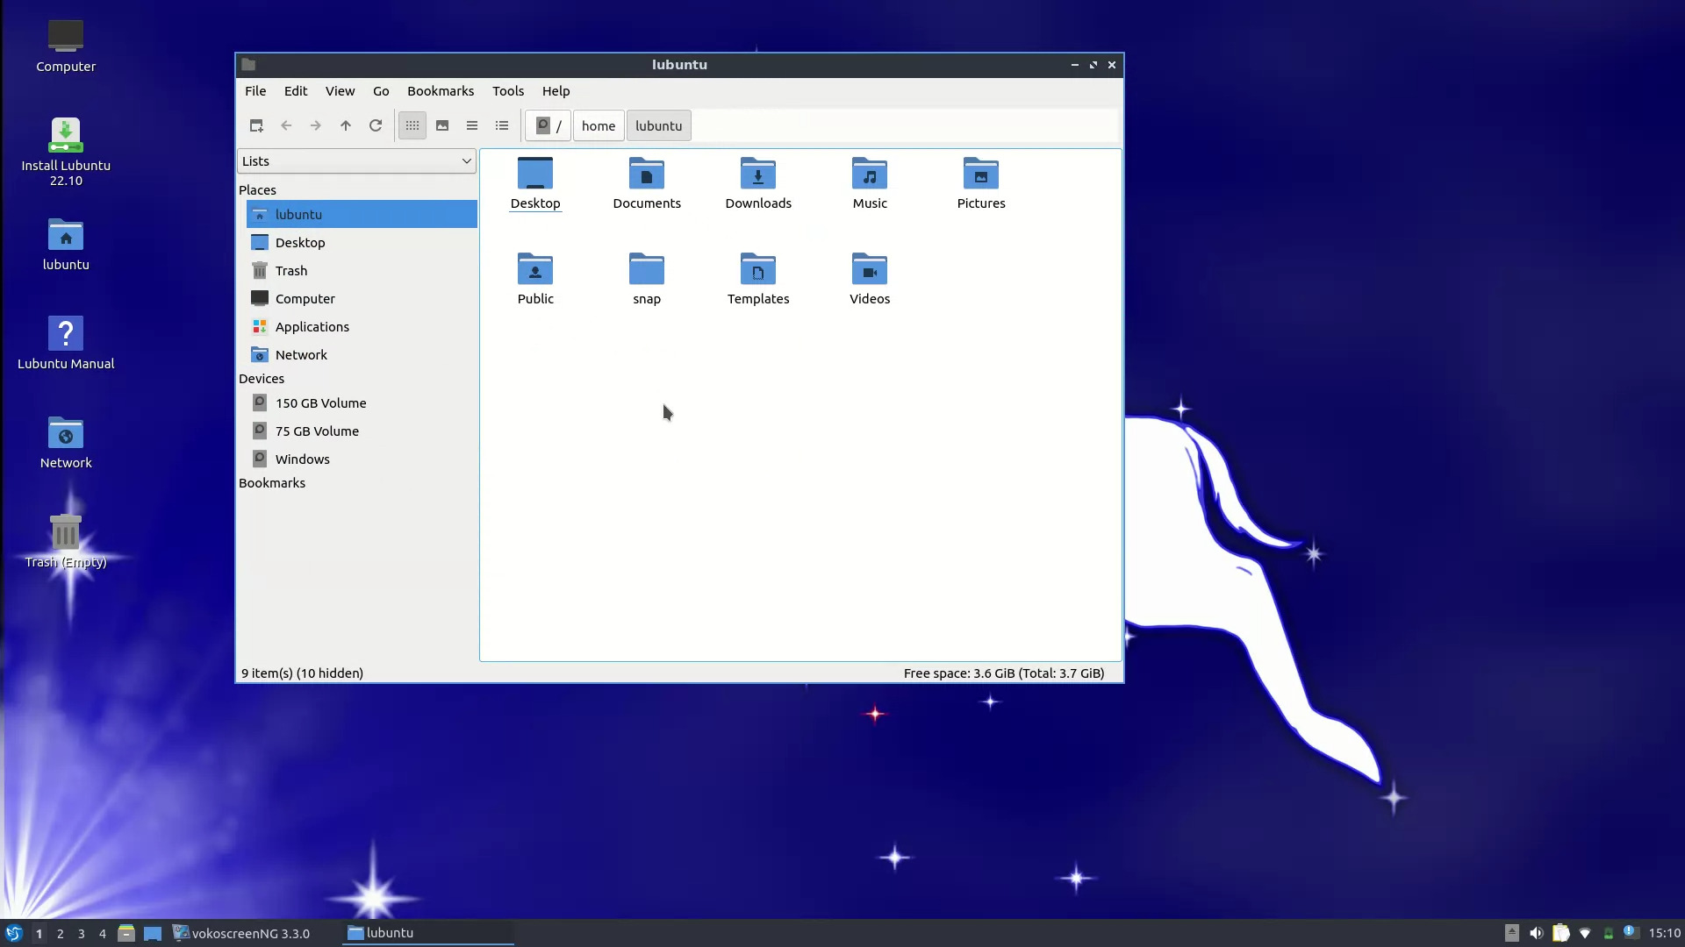Go back using the back arrow
Viewport: 1685px width, 947px height.
tap(286, 125)
